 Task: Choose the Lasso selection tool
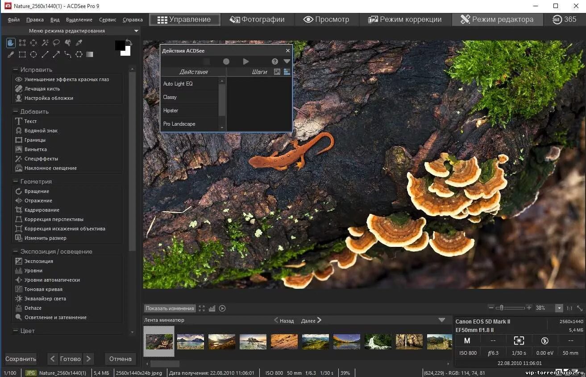pos(56,43)
